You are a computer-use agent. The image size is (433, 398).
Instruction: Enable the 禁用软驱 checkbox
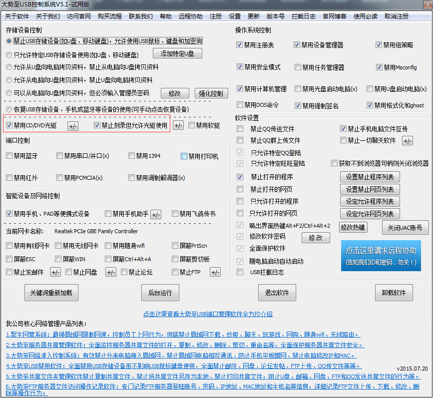coord(192,125)
